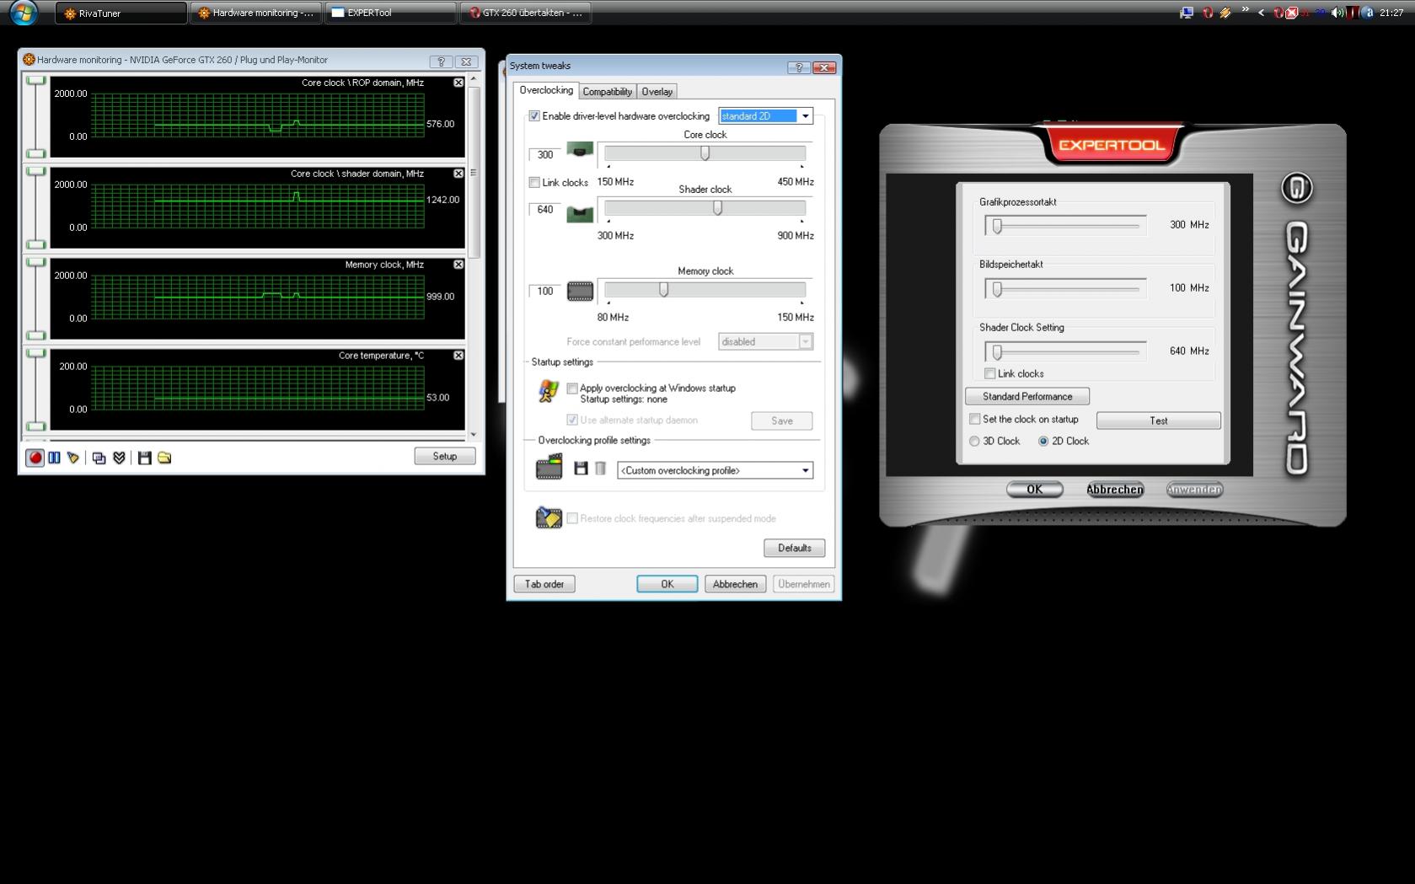1415x884 pixels.
Task: Switch to RivaTuner in the taskbar
Action: 121,13
